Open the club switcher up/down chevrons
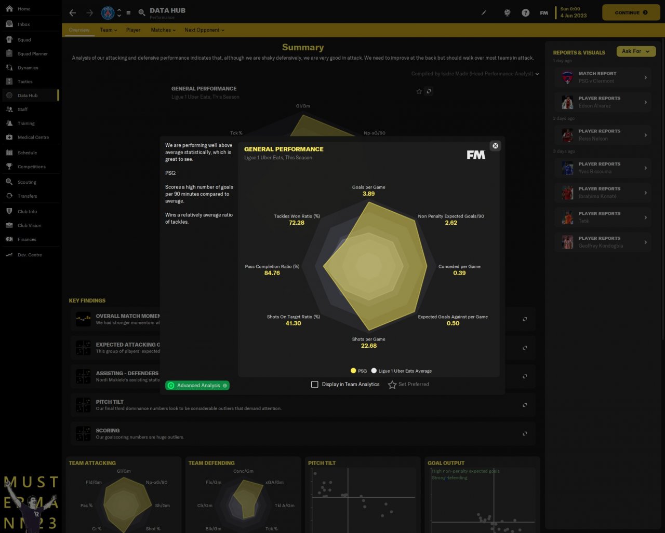Screen dimensions: 665x533 click(x=119, y=13)
